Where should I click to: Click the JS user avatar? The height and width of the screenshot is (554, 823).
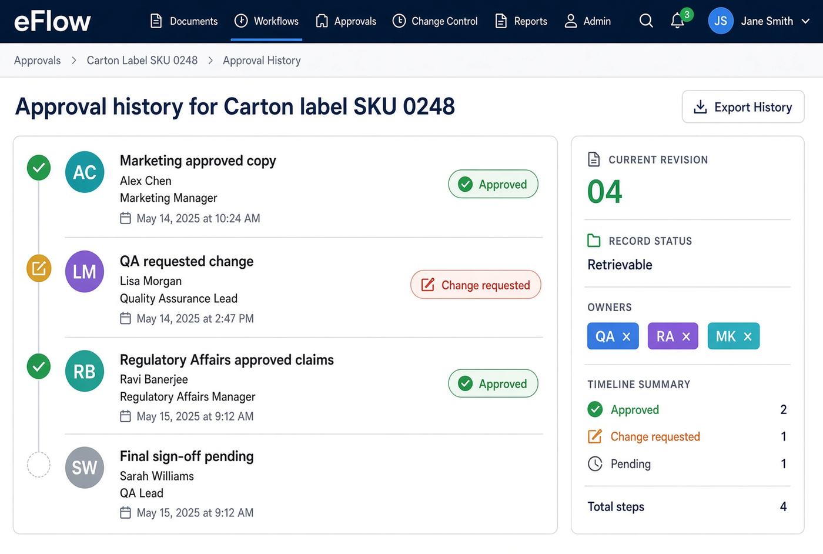coord(721,21)
